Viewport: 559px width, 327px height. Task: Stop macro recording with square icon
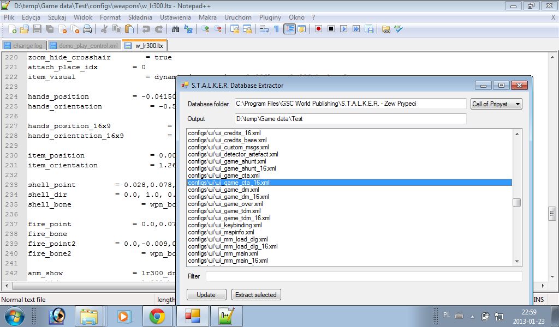click(x=331, y=29)
